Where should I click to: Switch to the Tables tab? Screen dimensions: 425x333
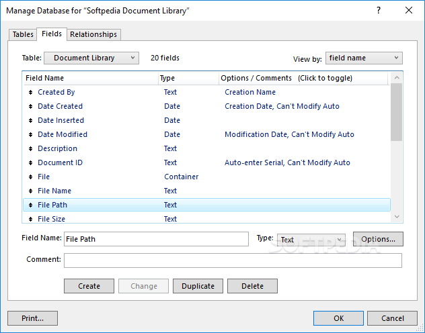coord(23,34)
